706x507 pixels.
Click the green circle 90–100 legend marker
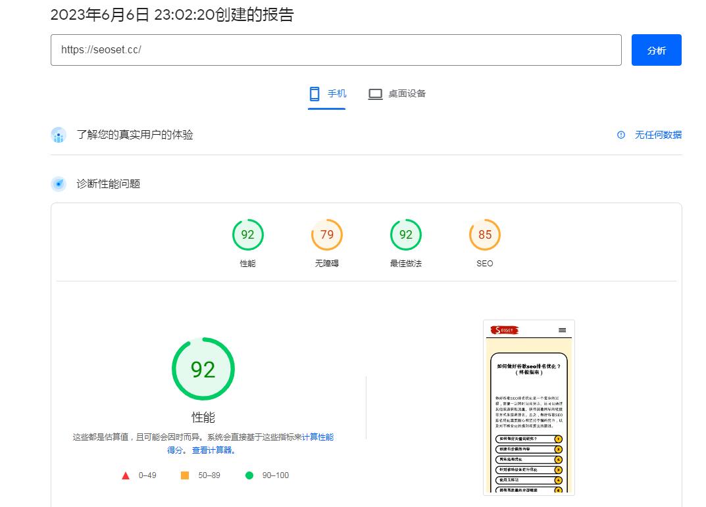point(249,475)
